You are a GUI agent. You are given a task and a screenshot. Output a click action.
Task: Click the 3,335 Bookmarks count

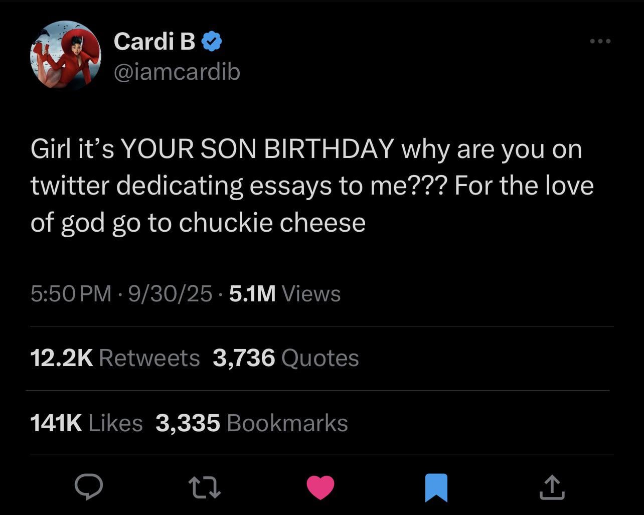coord(251,423)
